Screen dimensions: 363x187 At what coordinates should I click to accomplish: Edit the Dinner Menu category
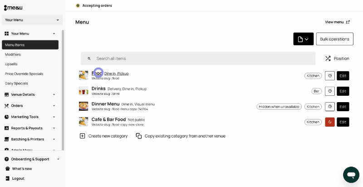(x=343, y=107)
